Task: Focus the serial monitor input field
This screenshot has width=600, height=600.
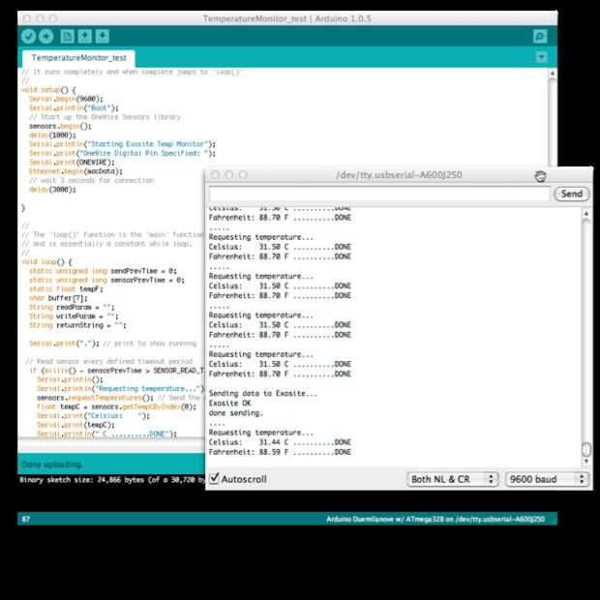Action: (379, 194)
